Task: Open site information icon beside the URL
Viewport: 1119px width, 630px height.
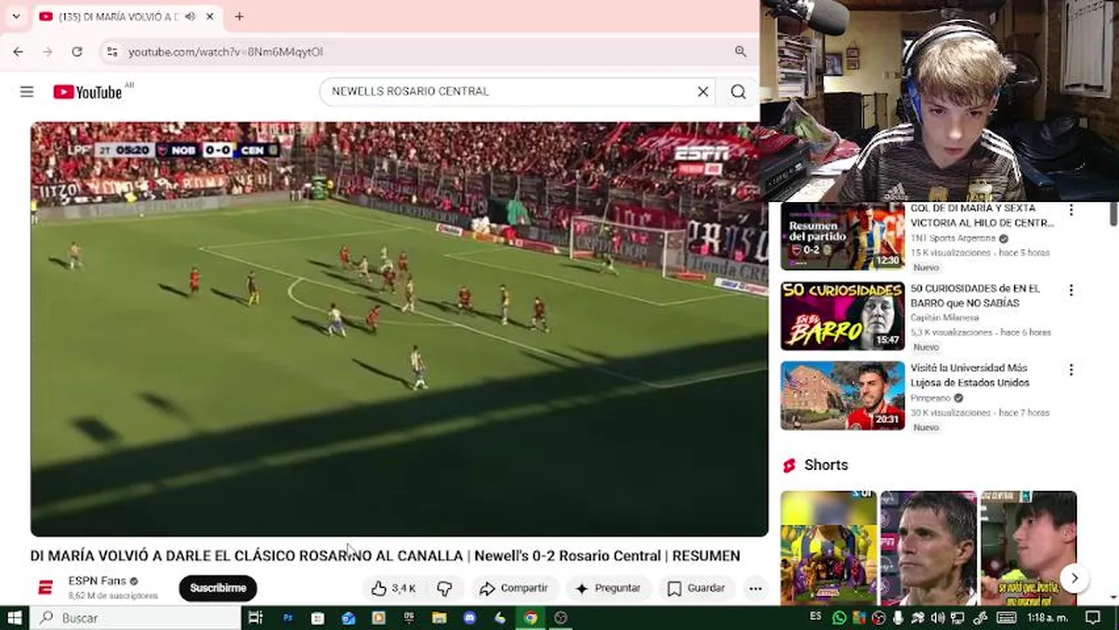Action: click(x=111, y=52)
